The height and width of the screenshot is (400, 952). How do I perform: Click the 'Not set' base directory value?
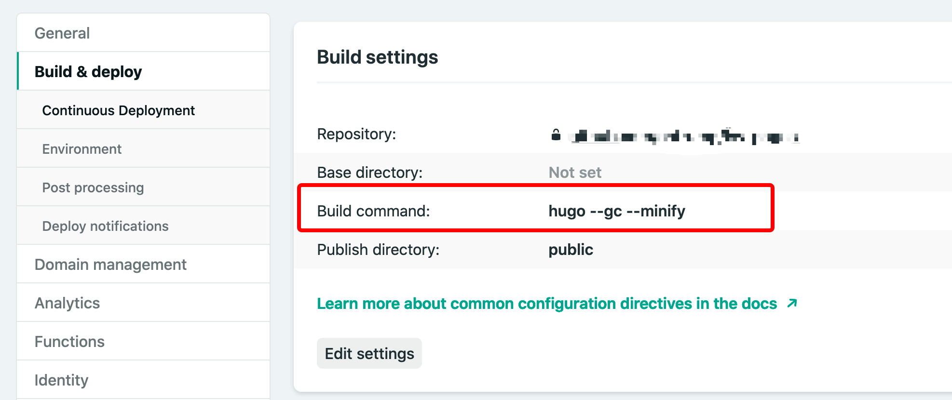coord(575,173)
